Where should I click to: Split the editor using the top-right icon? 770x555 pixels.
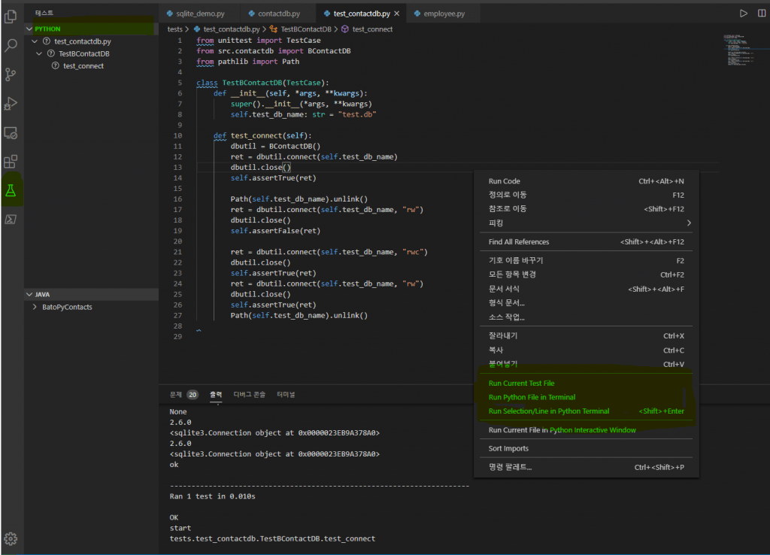click(x=761, y=12)
